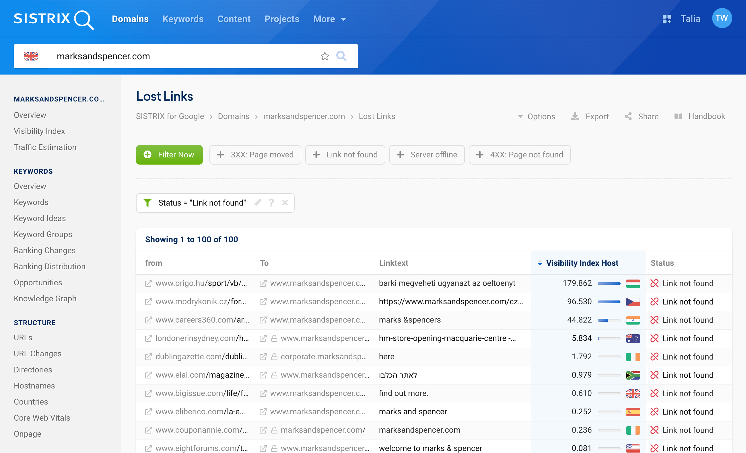Click the Ranking Changes sidebar link
Image resolution: width=746 pixels, height=453 pixels.
45,250
